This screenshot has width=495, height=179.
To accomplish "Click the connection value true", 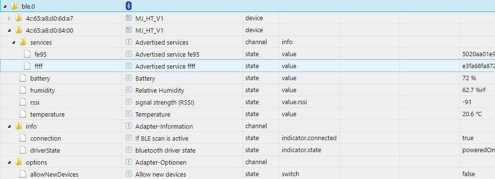I will [468, 138].
